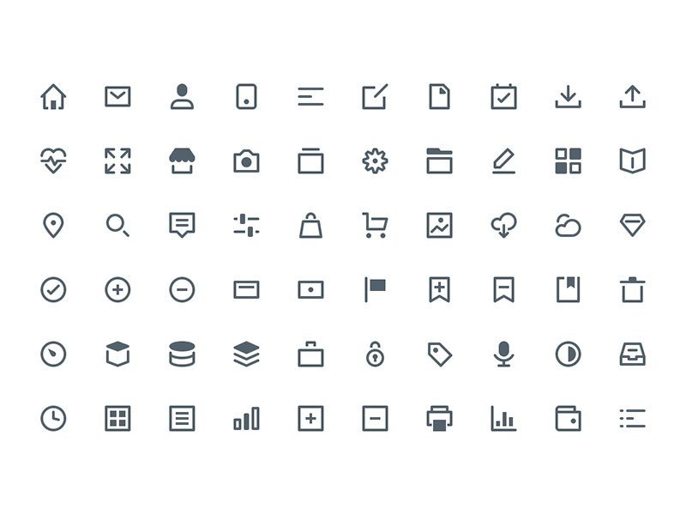Click the map location pin icon
This screenshot has height=515, width=686.
pos(53,225)
